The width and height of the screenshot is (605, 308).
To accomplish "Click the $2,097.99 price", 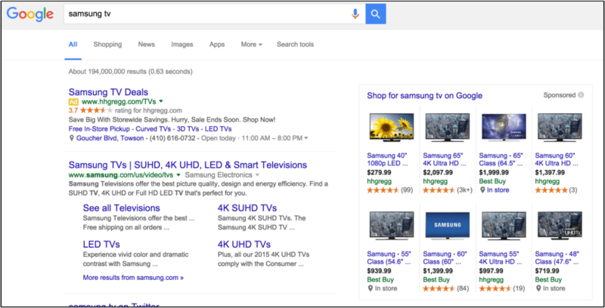I will point(438,172).
